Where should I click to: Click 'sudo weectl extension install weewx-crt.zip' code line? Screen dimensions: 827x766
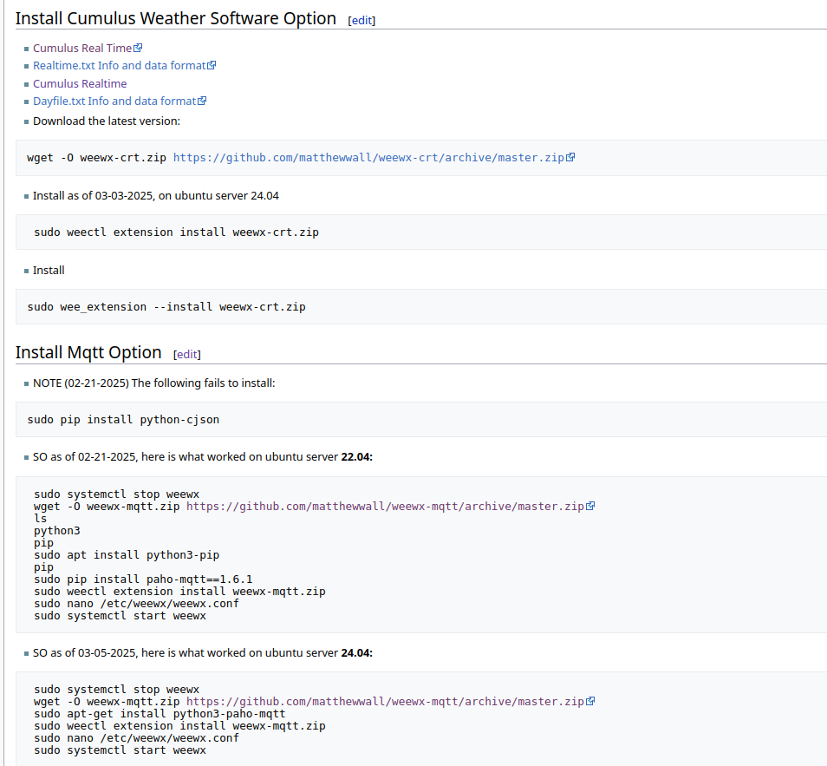tap(176, 232)
